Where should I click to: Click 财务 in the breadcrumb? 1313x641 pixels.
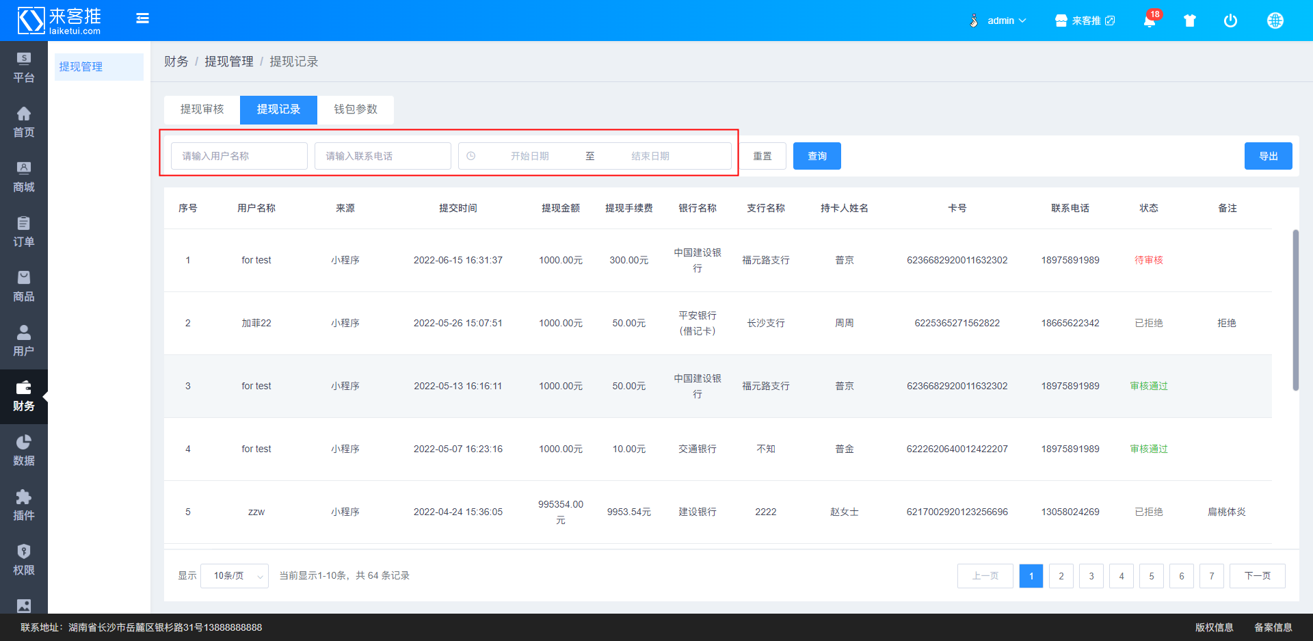tap(176, 62)
